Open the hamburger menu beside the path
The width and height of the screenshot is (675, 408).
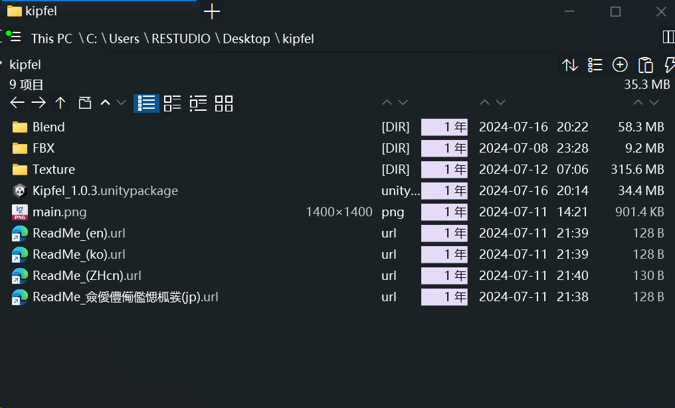16,38
